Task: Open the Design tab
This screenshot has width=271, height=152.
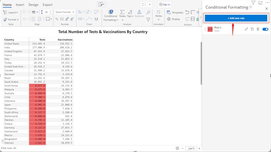Action: coord(33,5)
